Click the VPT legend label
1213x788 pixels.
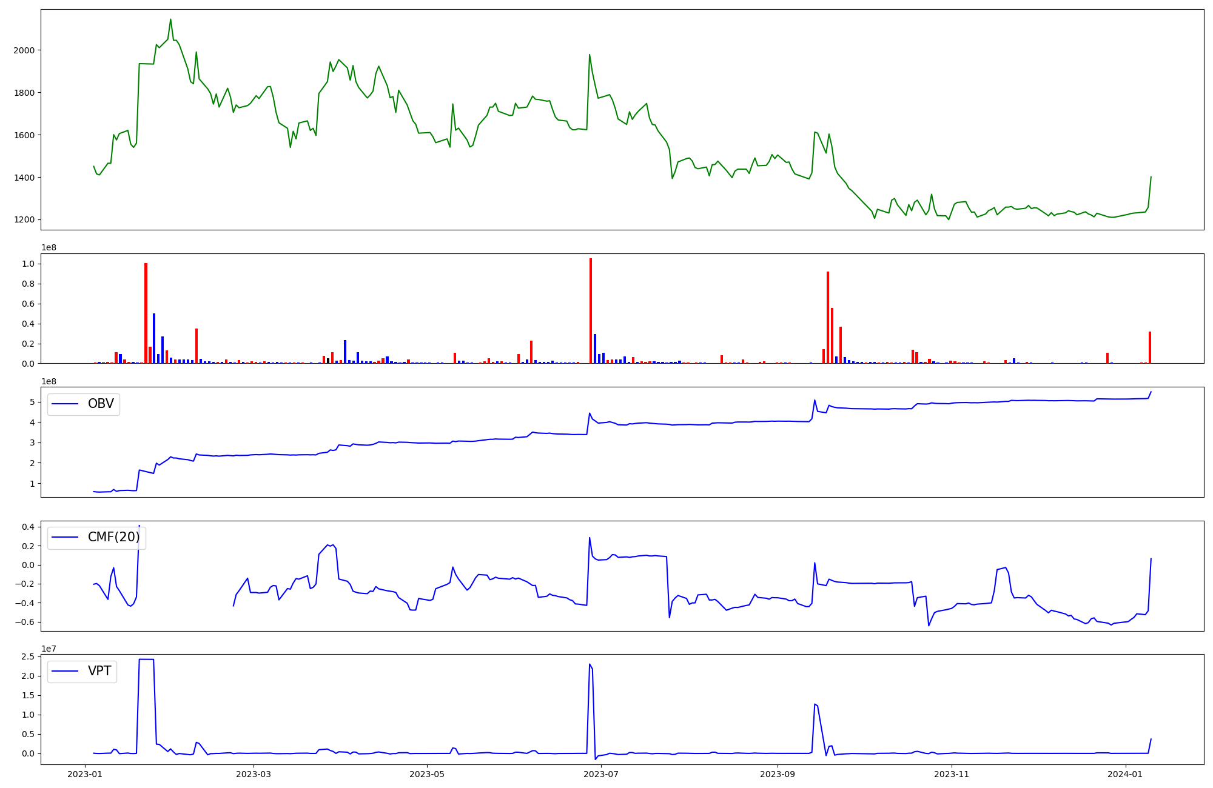click(x=99, y=671)
